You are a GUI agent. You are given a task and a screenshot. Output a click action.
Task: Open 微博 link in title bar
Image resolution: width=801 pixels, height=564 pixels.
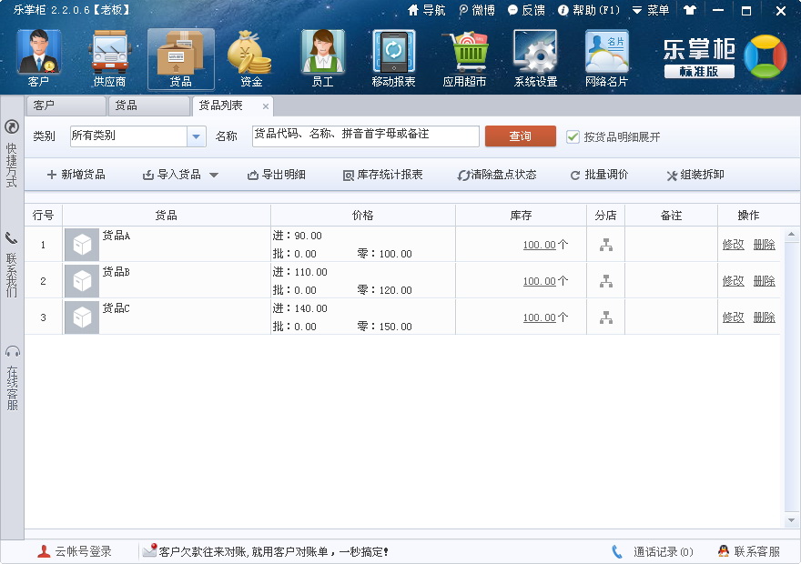[477, 10]
